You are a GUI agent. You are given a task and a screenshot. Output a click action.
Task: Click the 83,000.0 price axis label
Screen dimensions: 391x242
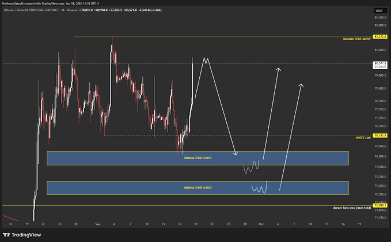[380, 25]
